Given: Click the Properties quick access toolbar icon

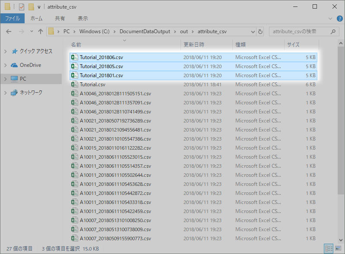Looking at the screenshot, I should point(22,7).
